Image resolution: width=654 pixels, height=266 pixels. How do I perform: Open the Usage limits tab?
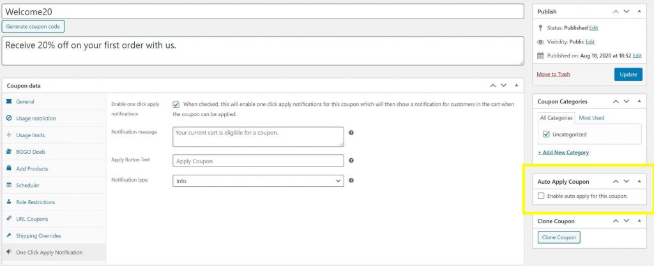point(54,135)
